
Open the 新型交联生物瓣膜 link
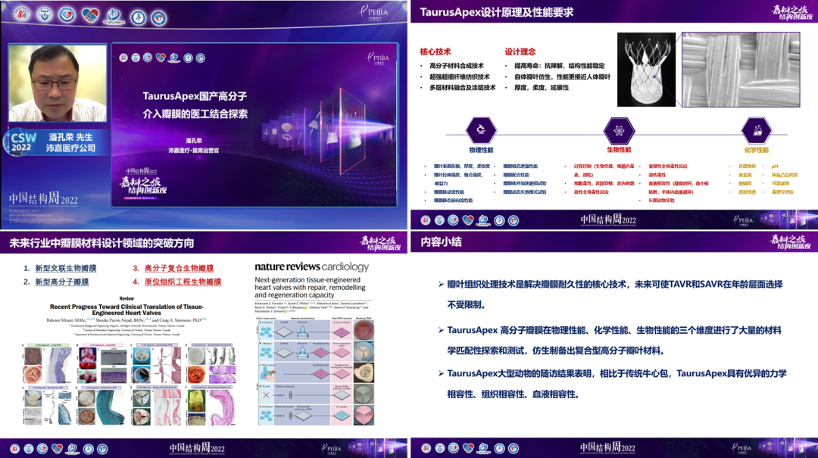[66, 268]
